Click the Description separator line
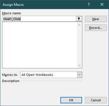109x106 pixels. click(x=52, y=81)
